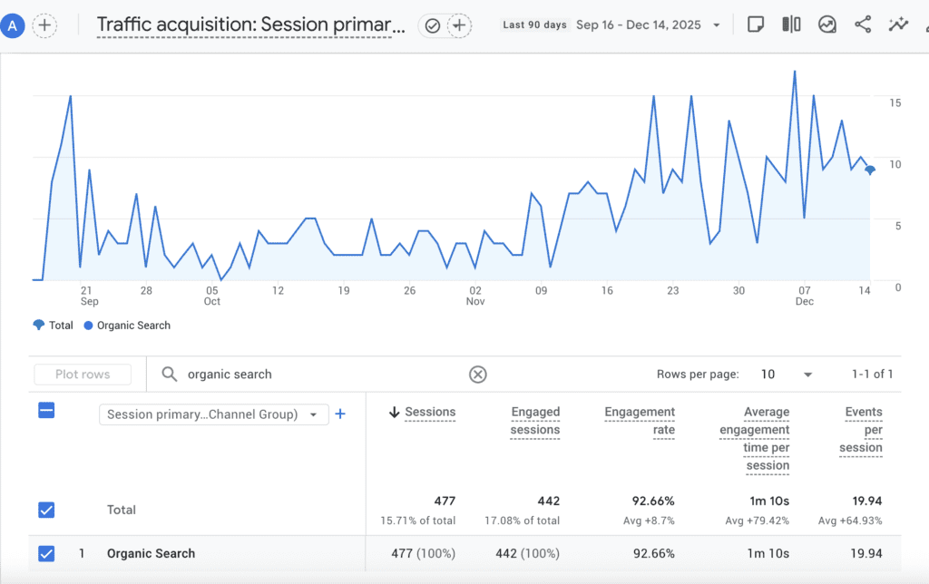Click plus icon beside report title
Image resolution: width=929 pixels, height=584 pixels.
click(x=460, y=25)
